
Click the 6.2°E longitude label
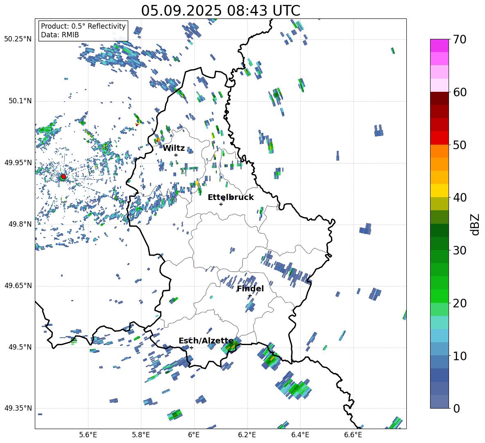pyautogui.click(x=247, y=435)
